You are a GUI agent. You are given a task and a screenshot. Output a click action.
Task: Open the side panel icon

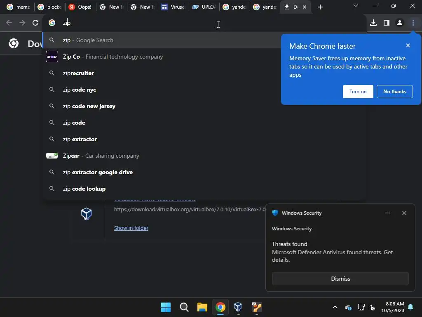(387, 23)
